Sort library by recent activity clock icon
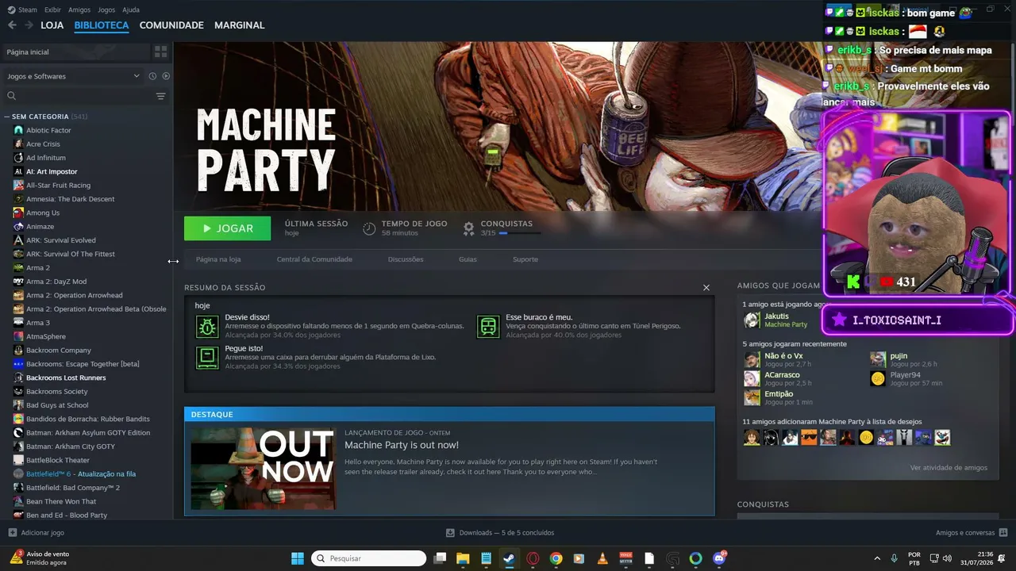1016x571 pixels. point(152,76)
